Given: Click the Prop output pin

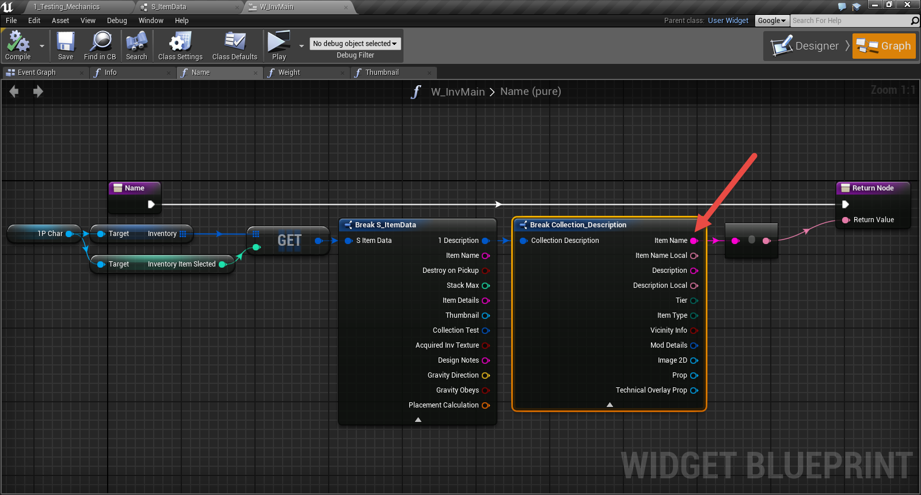Looking at the screenshot, I should pos(694,375).
